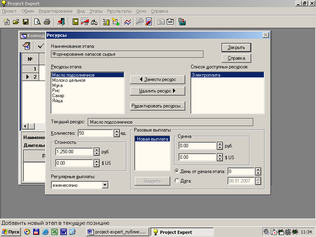
Task: Open print preview magnifier icon
Action: click(x=37, y=22)
